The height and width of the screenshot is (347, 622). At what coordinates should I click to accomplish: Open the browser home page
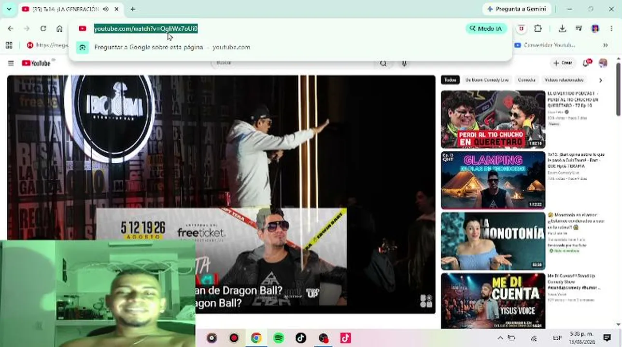pyautogui.click(x=59, y=28)
